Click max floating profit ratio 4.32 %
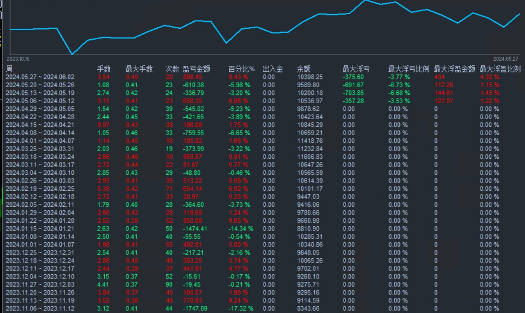 489,77
